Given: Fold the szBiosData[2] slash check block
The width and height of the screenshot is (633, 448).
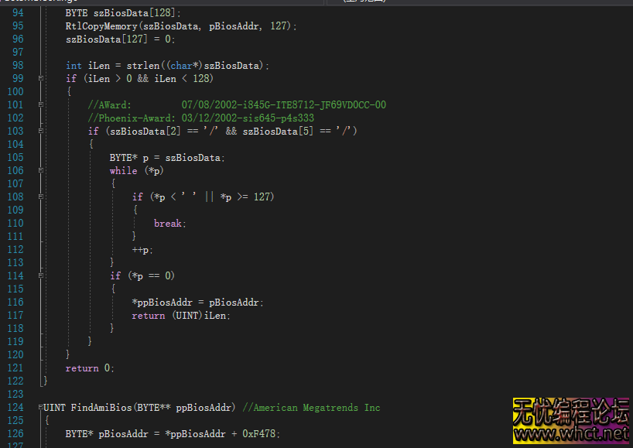Looking at the screenshot, I should pyautogui.click(x=39, y=131).
